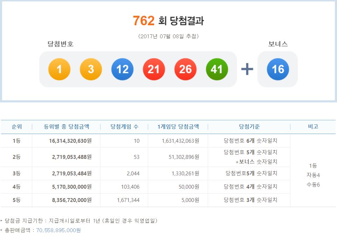This screenshot has width=337, height=236.
Task: Click the 2등 per-game prize 51,302,896원
Action: coord(180,157)
